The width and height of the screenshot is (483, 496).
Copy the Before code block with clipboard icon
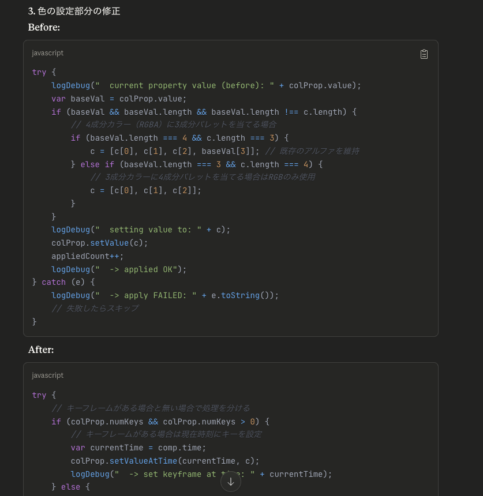click(x=424, y=54)
